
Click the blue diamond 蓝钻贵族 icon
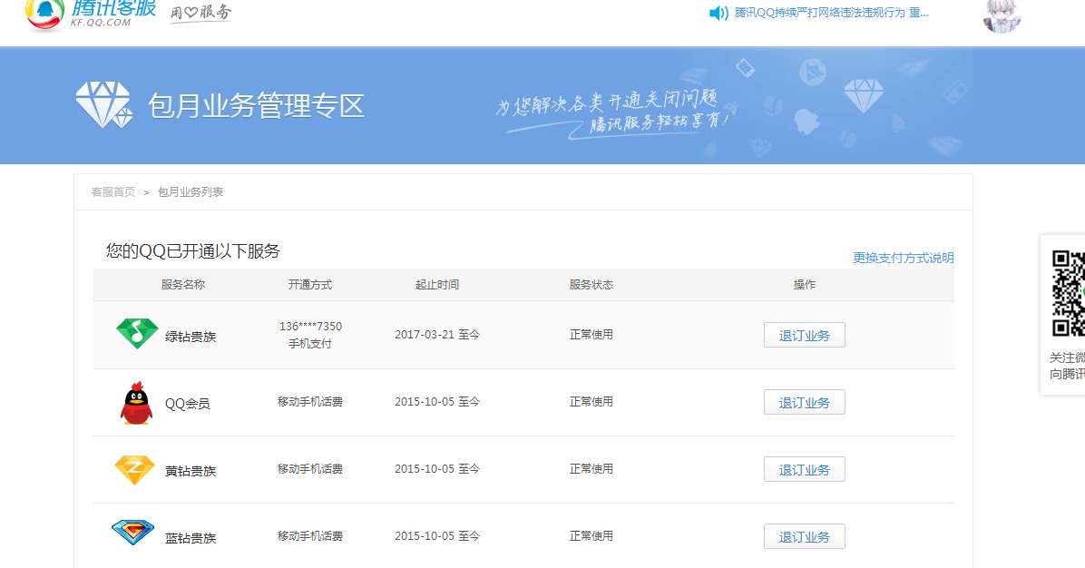(132, 533)
